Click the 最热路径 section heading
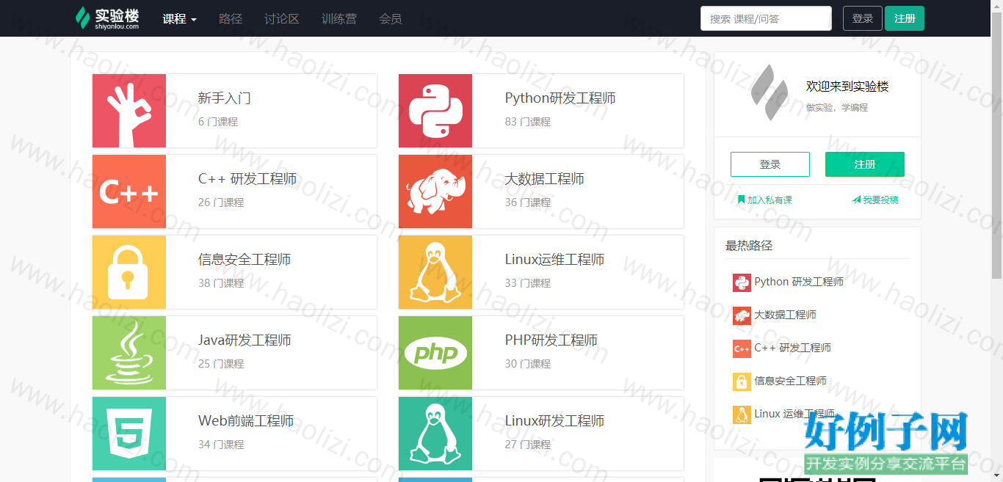The height and width of the screenshot is (482, 1003). [x=749, y=246]
